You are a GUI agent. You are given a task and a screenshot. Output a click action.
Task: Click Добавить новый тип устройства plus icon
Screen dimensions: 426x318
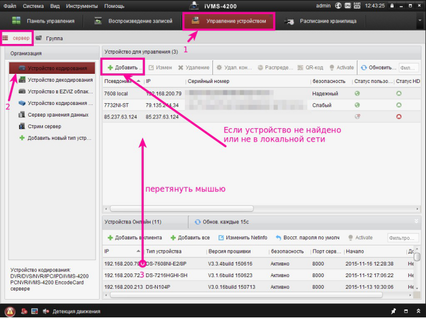(x=22, y=138)
